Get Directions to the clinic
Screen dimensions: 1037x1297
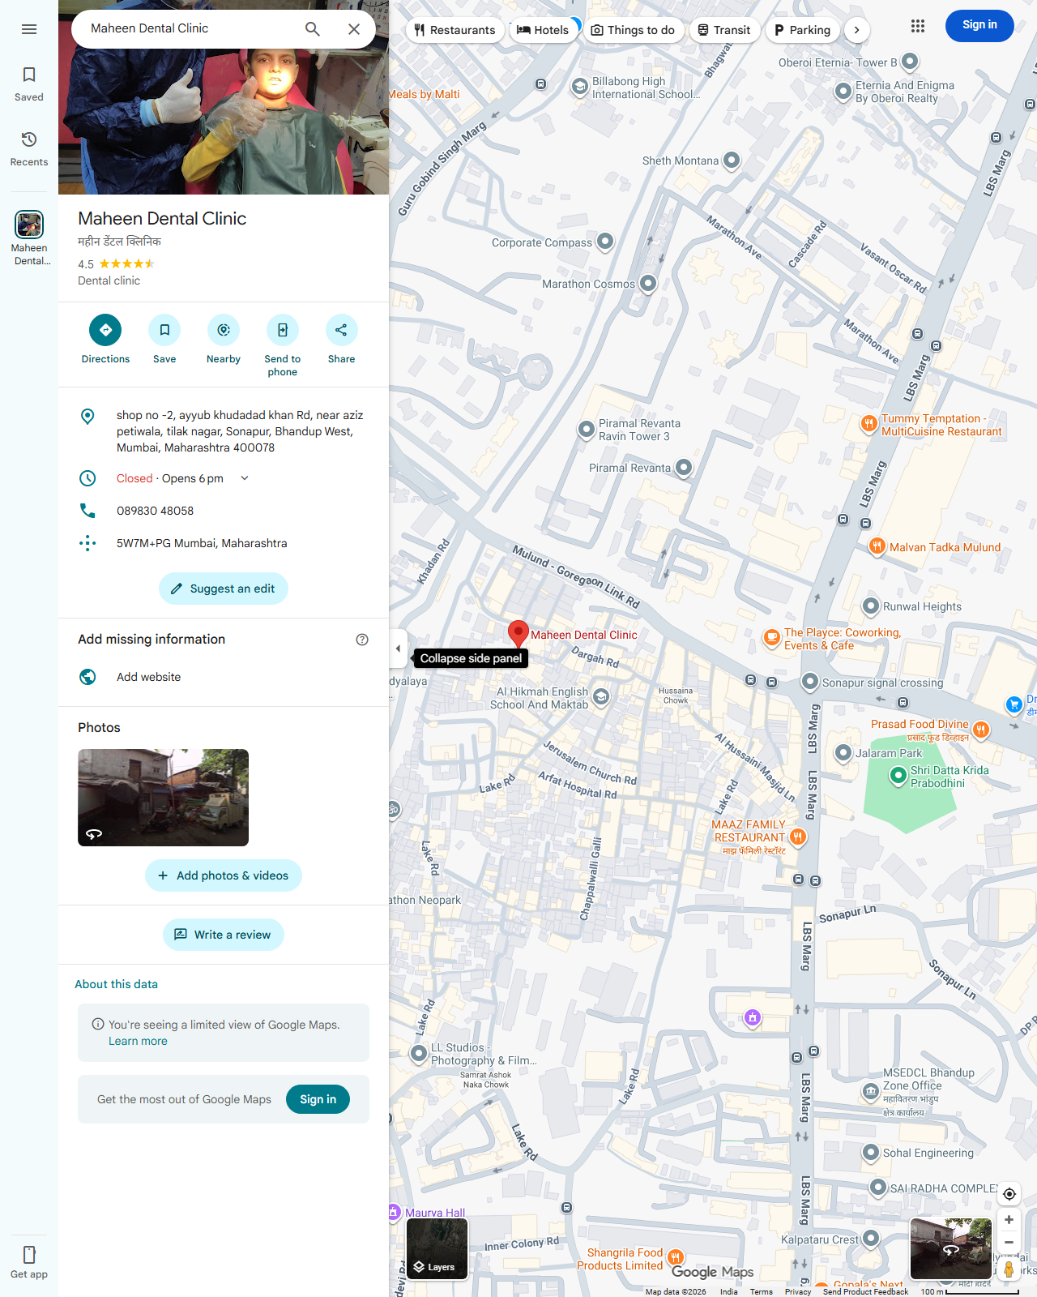coord(105,339)
